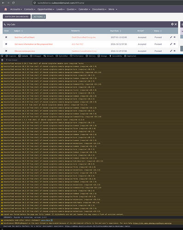The width and height of the screenshot is (183, 230).
Task: Open the Documents menu dropdown
Action: [x=99, y=9]
